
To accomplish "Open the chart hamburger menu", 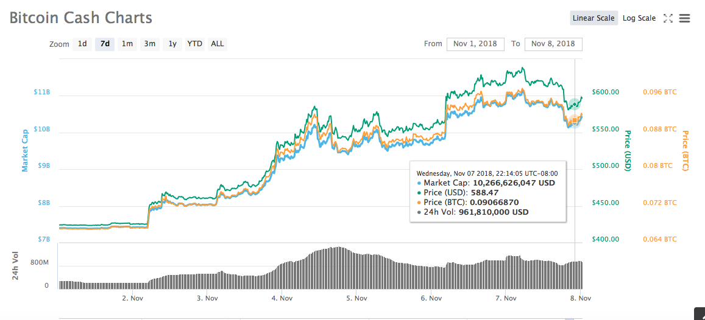I will tap(684, 18).
